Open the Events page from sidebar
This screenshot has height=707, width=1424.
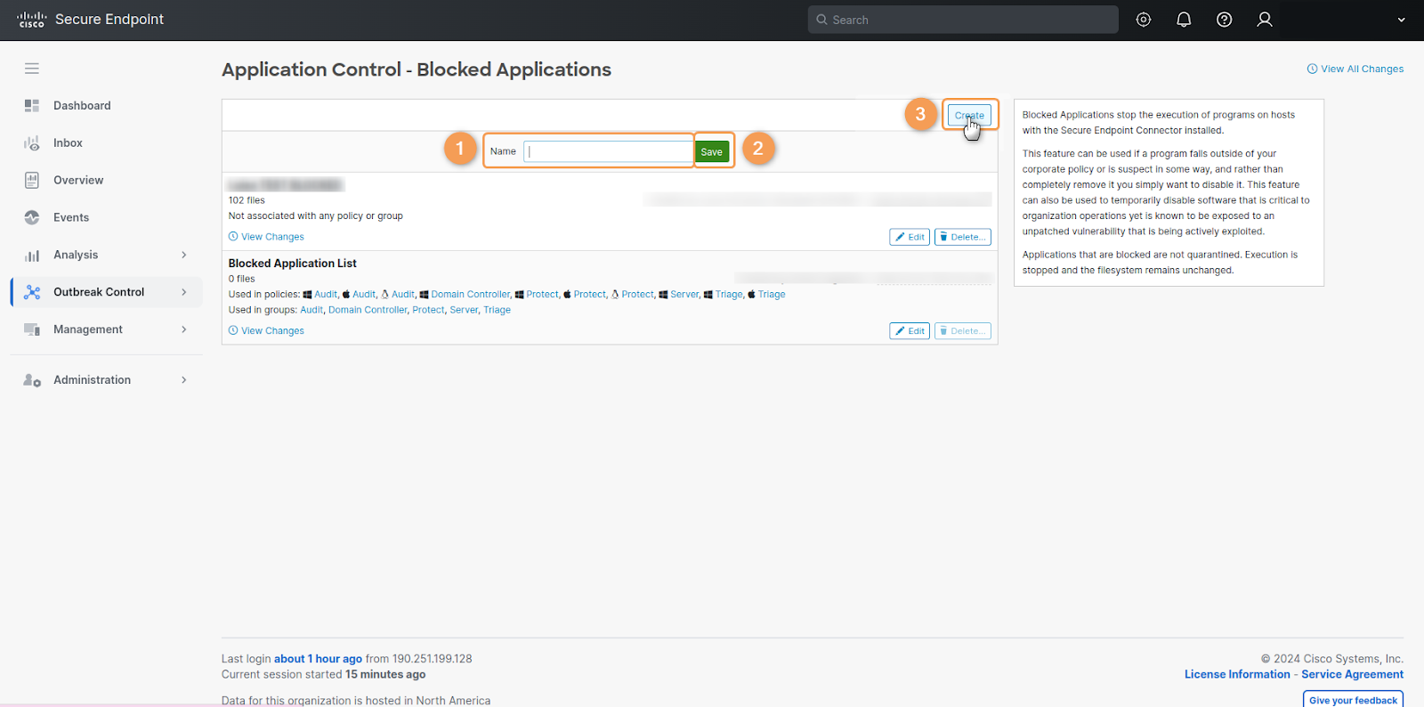click(x=71, y=218)
